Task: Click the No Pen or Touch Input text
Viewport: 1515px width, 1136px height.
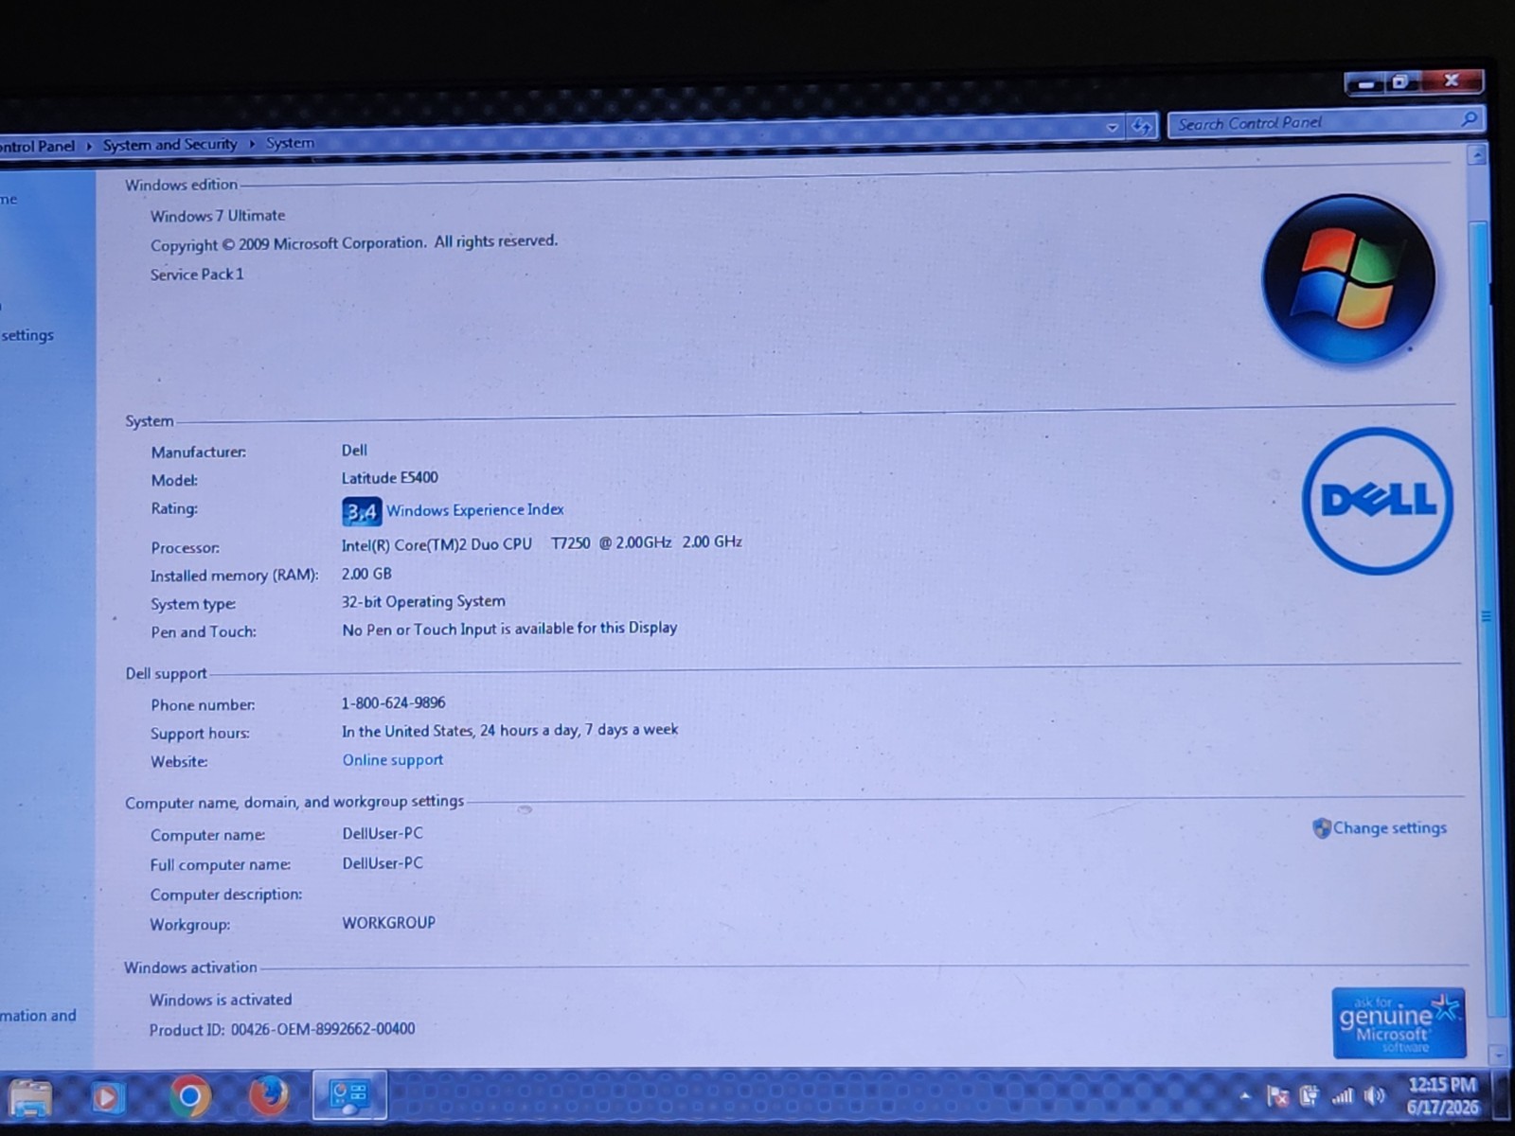Action: tap(509, 629)
